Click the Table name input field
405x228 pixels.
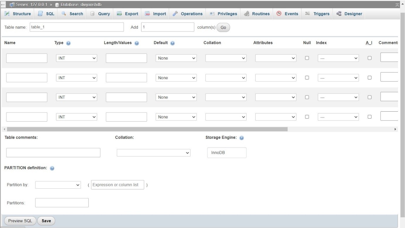pos(77,27)
